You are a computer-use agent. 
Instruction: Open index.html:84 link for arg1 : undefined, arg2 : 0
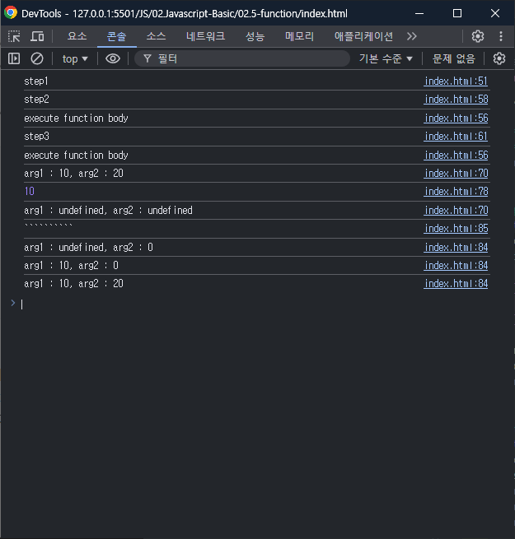click(456, 248)
